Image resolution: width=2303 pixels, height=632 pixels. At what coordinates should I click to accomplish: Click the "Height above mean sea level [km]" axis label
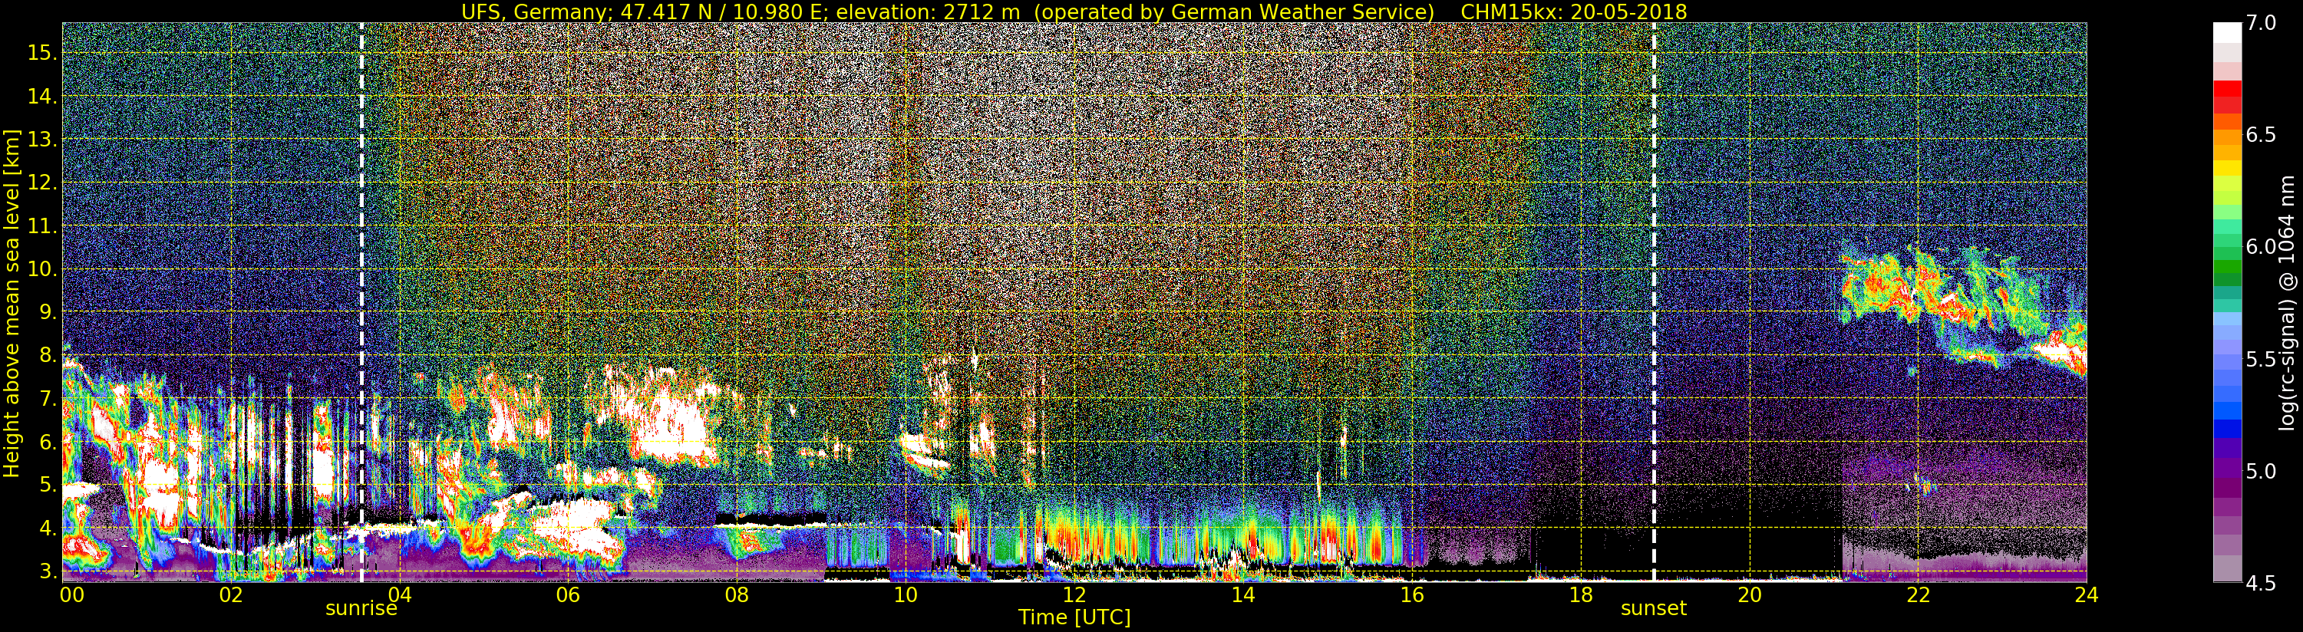(x=12, y=302)
